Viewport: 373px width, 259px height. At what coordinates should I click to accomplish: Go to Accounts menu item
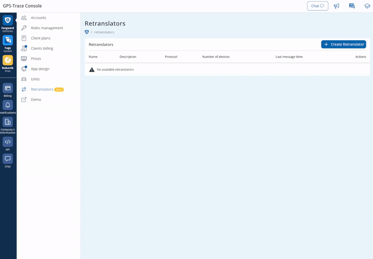[38, 18]
